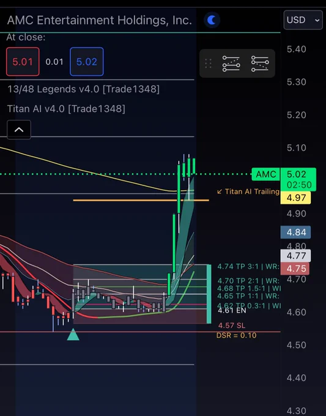Click the blue 4.84 price axis label

pyautogui.click(x=296, y=232)
